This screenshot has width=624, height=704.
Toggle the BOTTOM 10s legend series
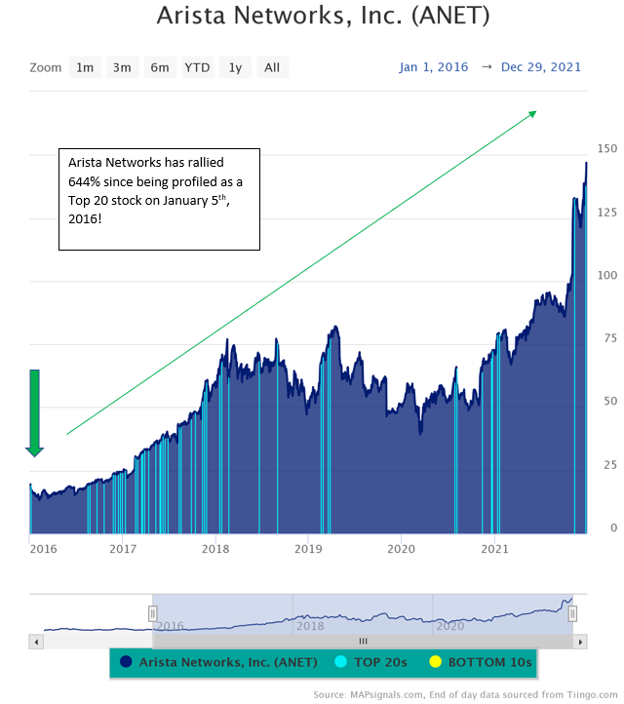pyautogui.click(x=481, y=662)
